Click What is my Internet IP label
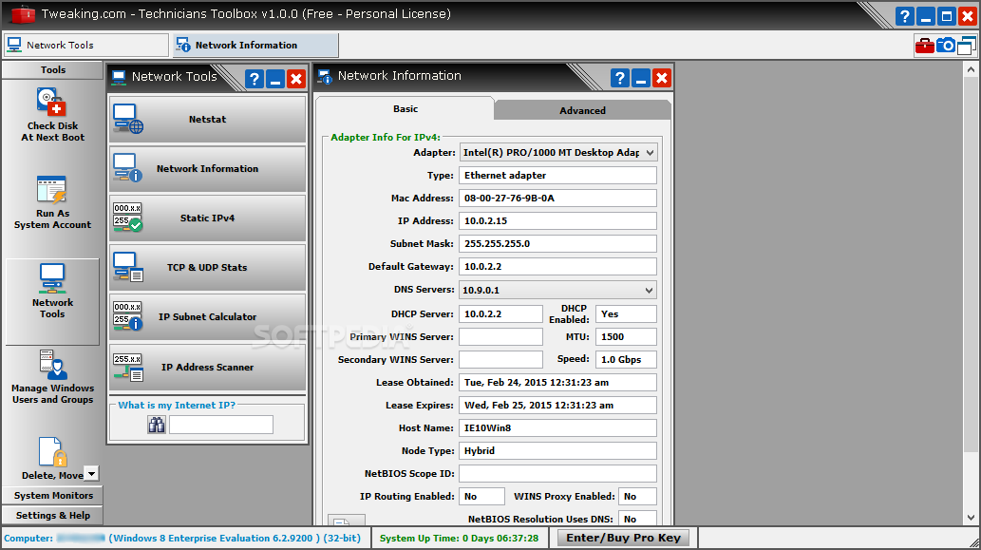 point(177,405)
